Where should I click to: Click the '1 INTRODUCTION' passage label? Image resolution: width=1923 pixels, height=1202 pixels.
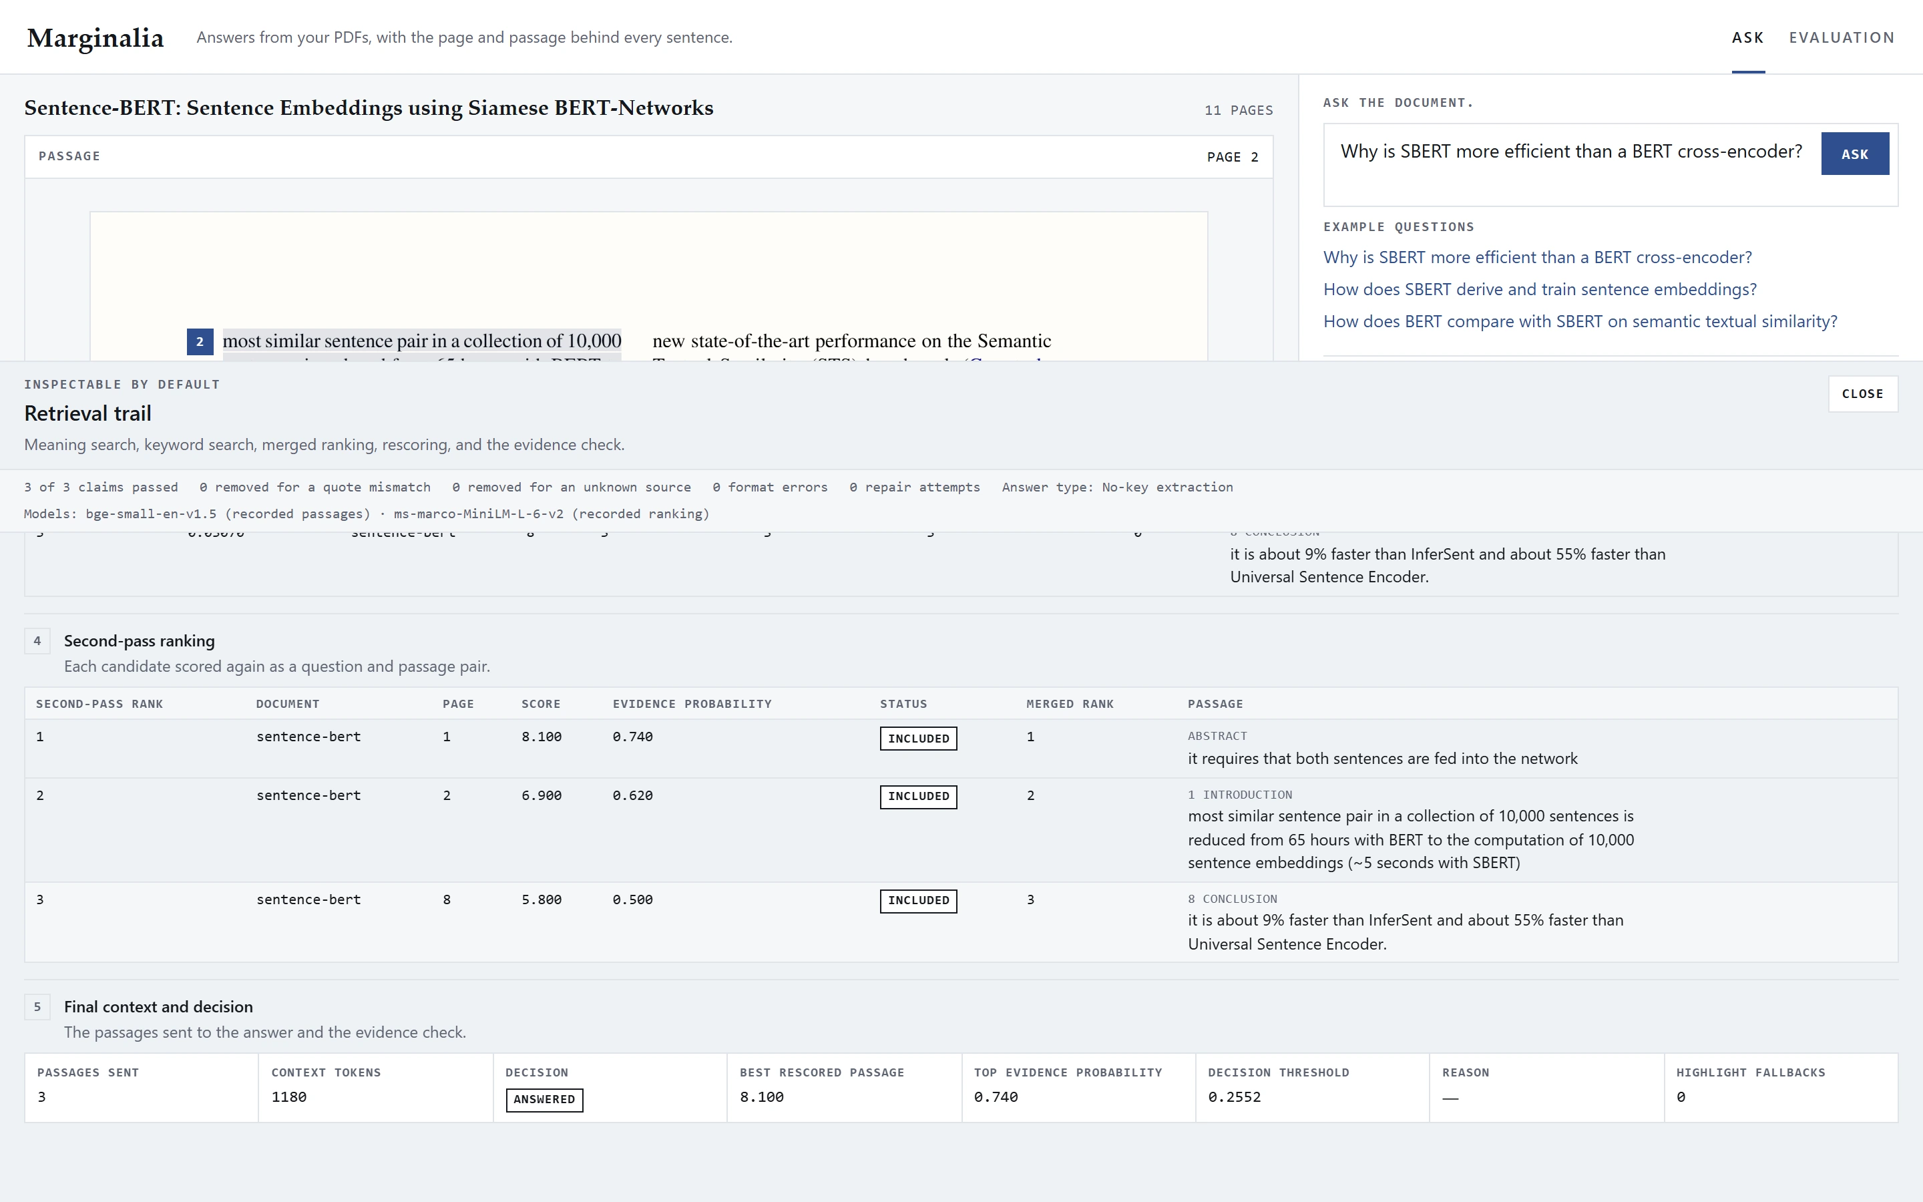click(x=1240, y=795)
